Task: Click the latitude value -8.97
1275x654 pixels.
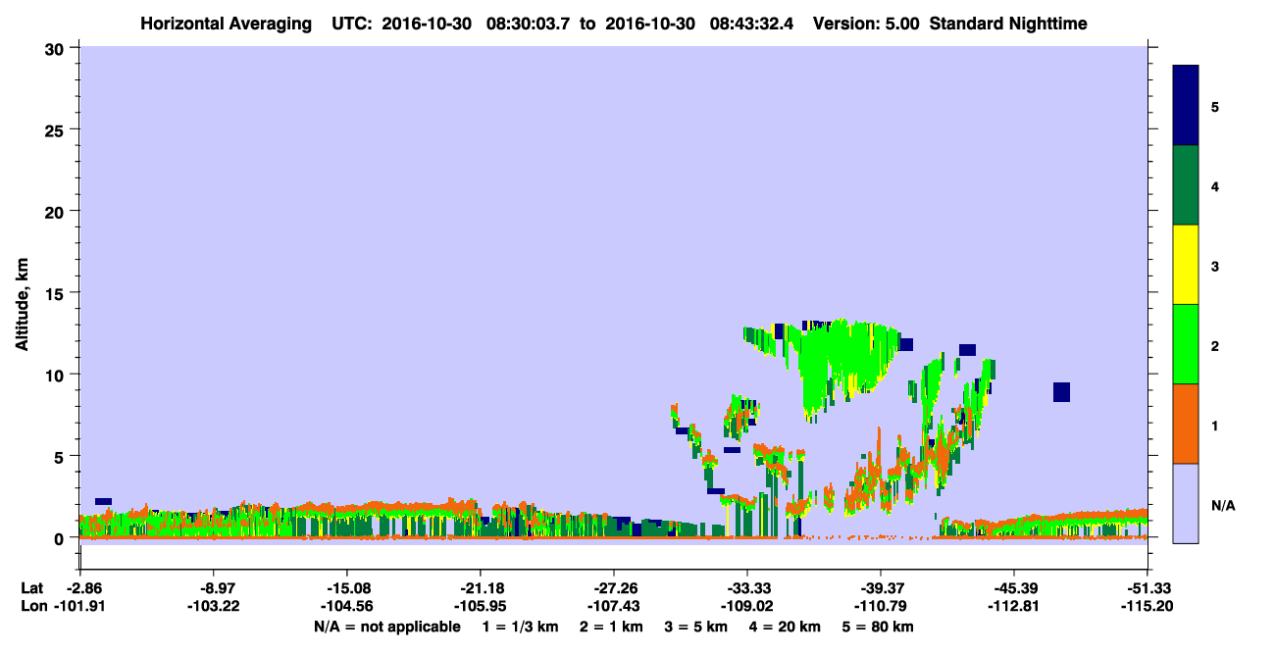Action: coord(213,588)
